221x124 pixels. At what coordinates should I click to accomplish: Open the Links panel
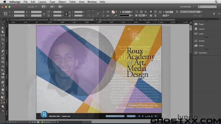[199, 34]
